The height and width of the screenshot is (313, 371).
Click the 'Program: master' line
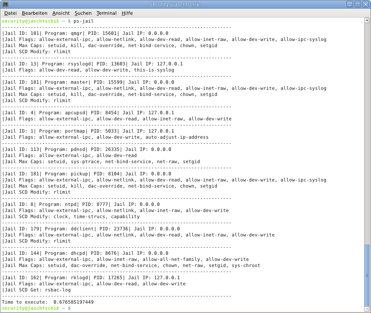pyautogui.click(x=88, y=82)
